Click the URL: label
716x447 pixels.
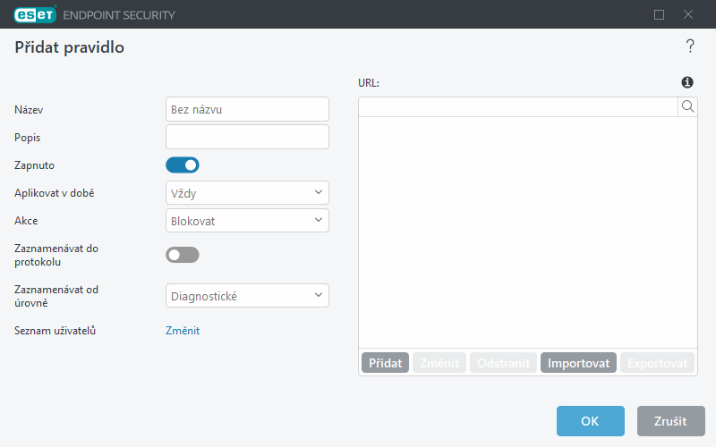coord(369,83)
